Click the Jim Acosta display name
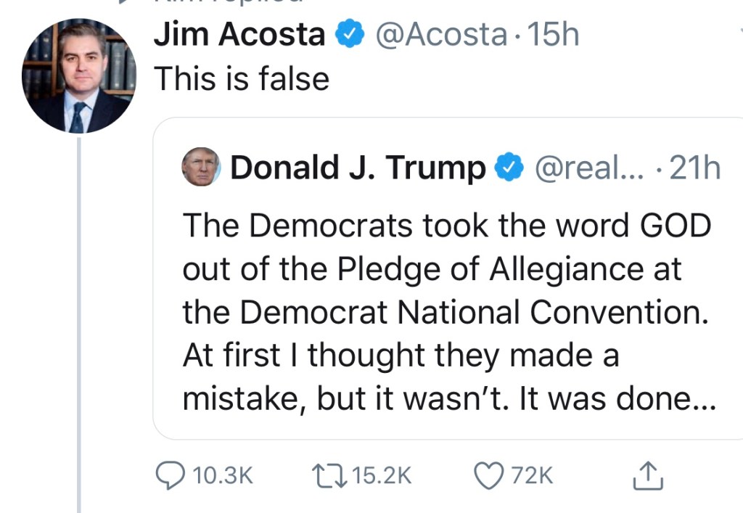 tap(239, 34)
